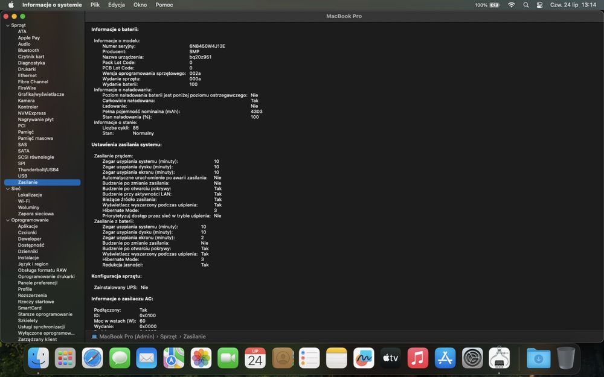Screen dimensions: 604x377
Task: Select Wi-Fi in sidebar
Action: tap(24, 201)
